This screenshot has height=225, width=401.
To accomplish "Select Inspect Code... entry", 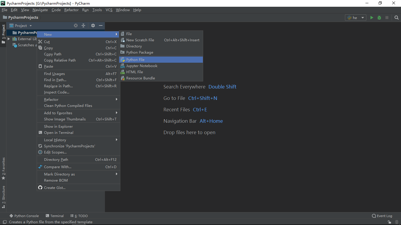I will (x=78, y=92).
